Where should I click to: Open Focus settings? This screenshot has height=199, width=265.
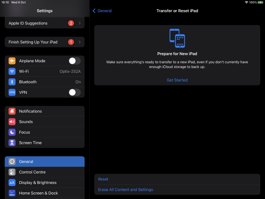click(x=45, y=132)
